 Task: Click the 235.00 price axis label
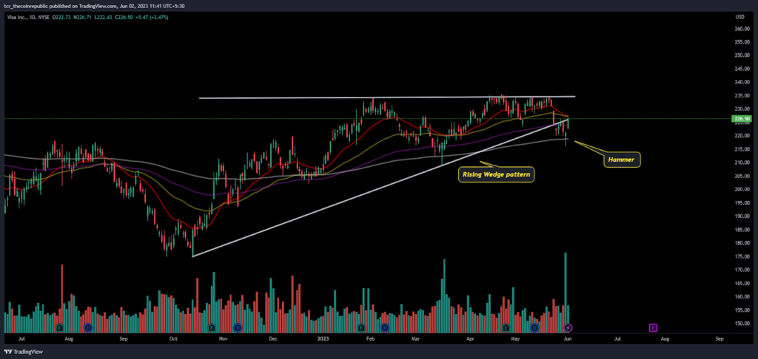[x=742, y=95]
